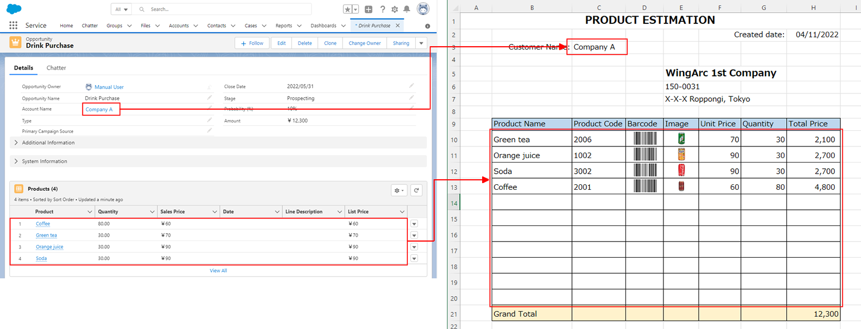Click the Salesforce cloud logo

[x=15, y=9]
